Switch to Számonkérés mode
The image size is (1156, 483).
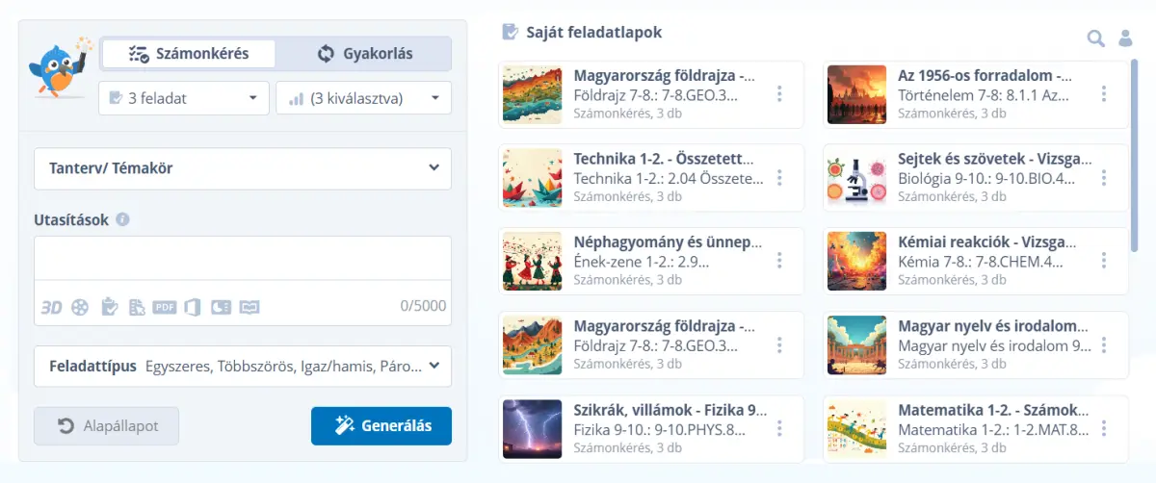(189, 54)
